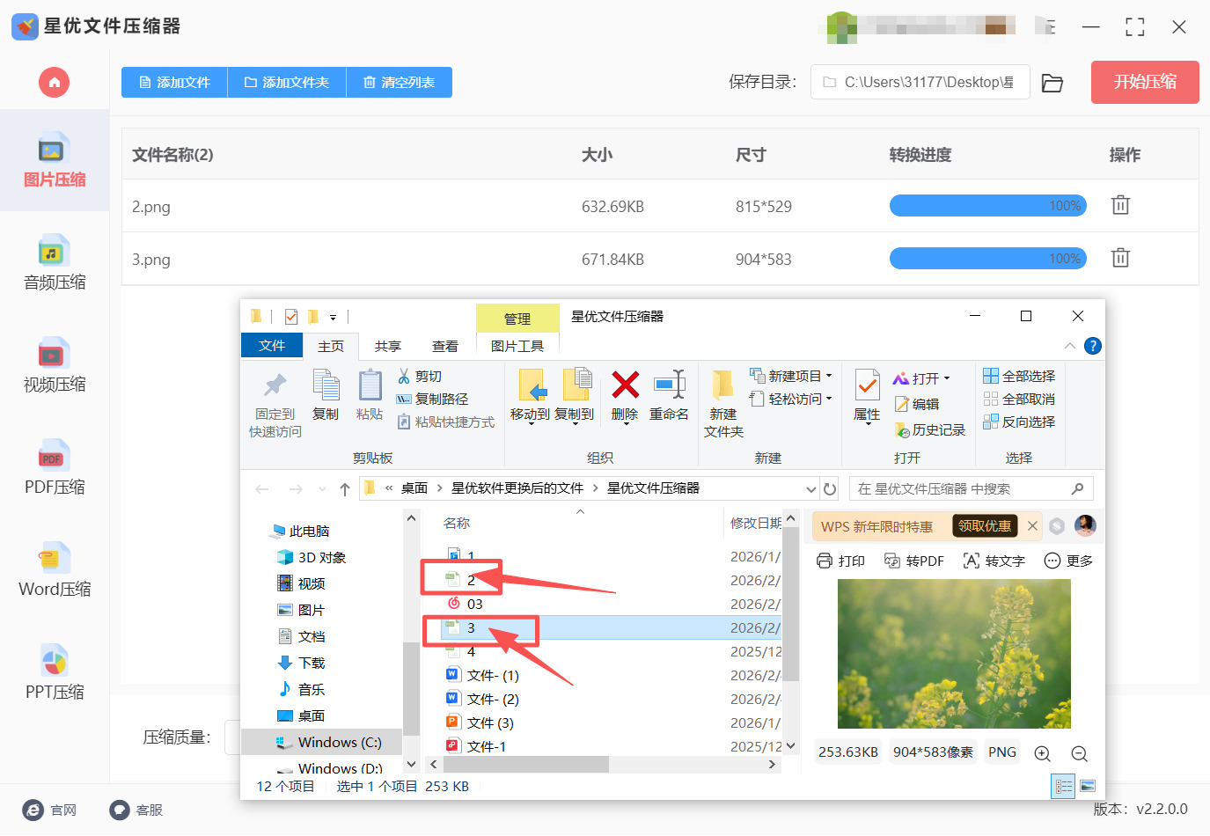Refresh the Explorer folder view
1210x836 pixels.
[x=830, y=488]
